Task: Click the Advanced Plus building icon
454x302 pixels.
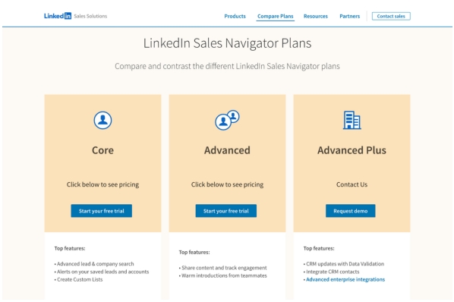Action: [352, 120]
